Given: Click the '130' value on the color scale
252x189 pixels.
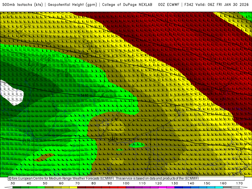Looking at the screenshot, I should tap(175, 183).
